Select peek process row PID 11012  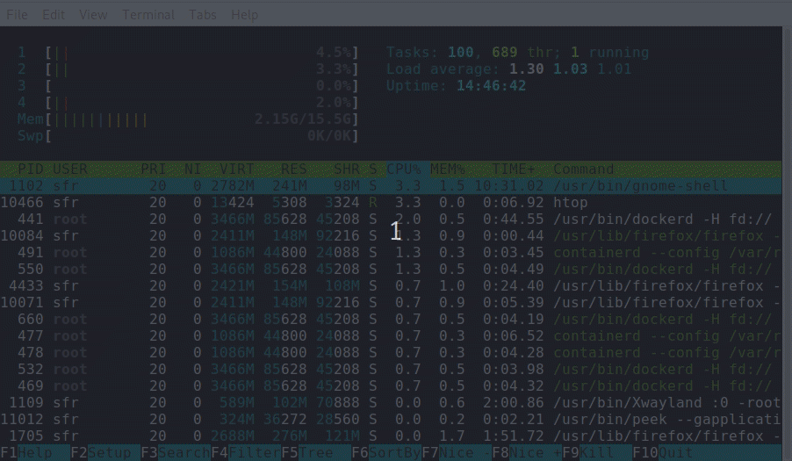click(391, 419)
